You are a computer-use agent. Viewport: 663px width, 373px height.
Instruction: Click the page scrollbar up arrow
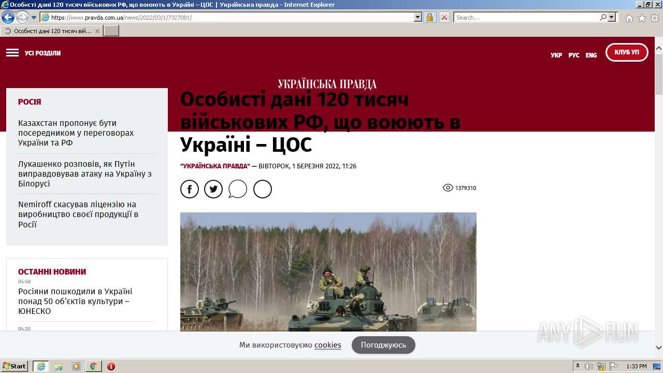pyautogui.click(x=659, y=49)
